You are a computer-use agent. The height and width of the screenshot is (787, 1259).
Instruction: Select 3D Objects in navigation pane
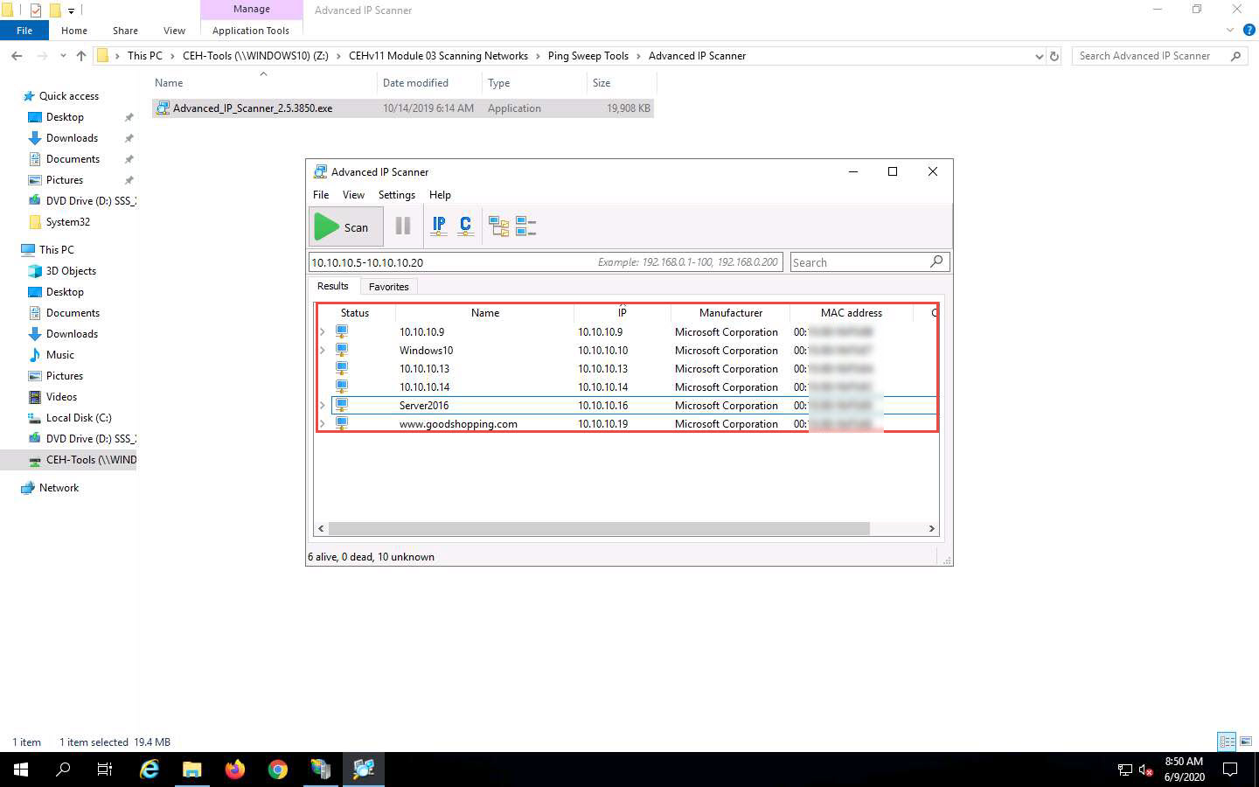pyautogui.click(x=71, y=271)
